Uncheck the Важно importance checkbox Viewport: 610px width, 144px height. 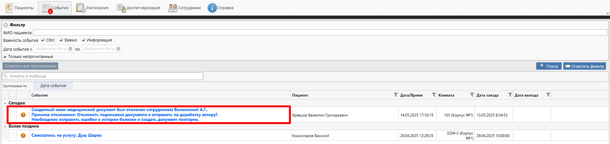[x=61, y=40]
